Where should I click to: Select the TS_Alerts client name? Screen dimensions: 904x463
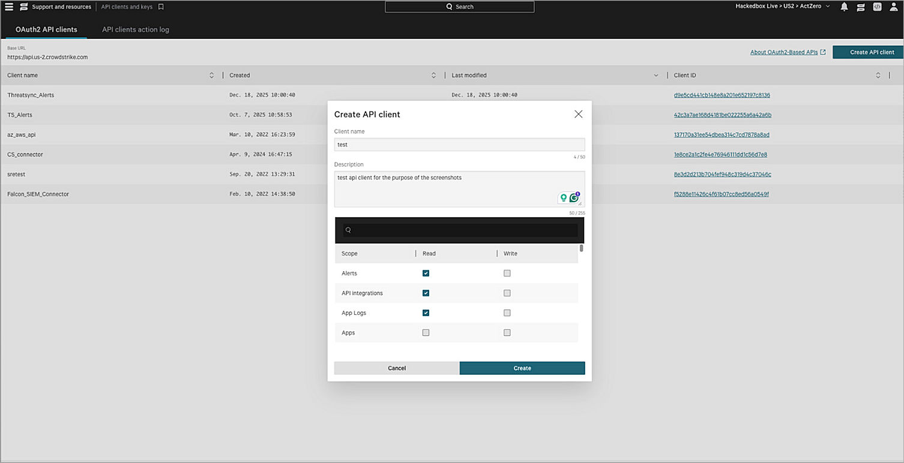pyautogui.click(x=20, y=115)
